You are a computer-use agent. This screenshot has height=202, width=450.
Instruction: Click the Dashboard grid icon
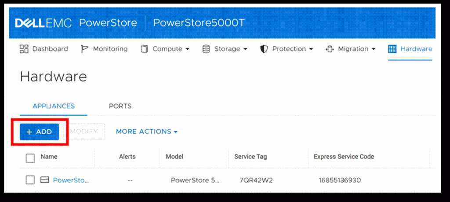point(24,49)
